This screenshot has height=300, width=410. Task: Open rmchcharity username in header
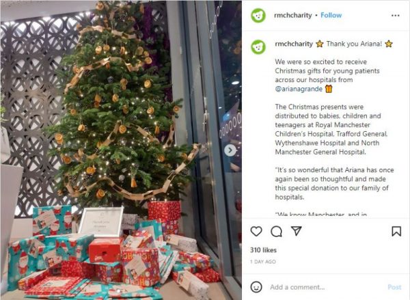point(293,16)
